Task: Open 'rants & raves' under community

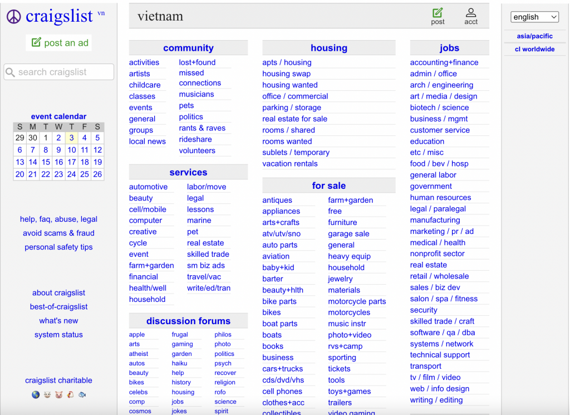Action: pos(202,128)
